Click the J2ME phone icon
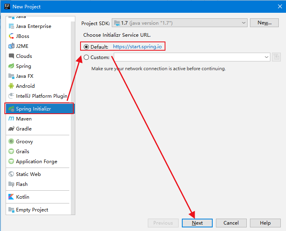This screenshot has width=286, height=231. 11,46
